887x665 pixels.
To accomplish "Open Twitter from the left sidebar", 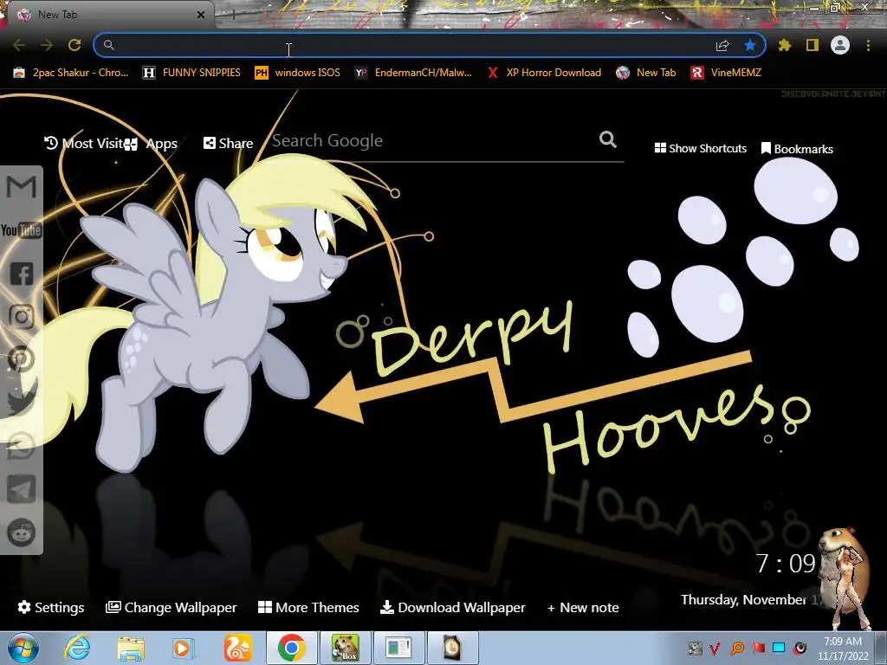I will point(22,402).
